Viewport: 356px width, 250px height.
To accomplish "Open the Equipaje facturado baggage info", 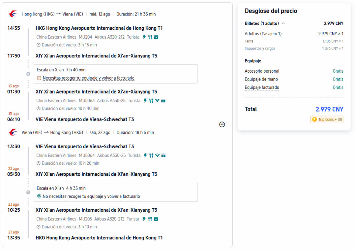I will (x=262, y=88).
